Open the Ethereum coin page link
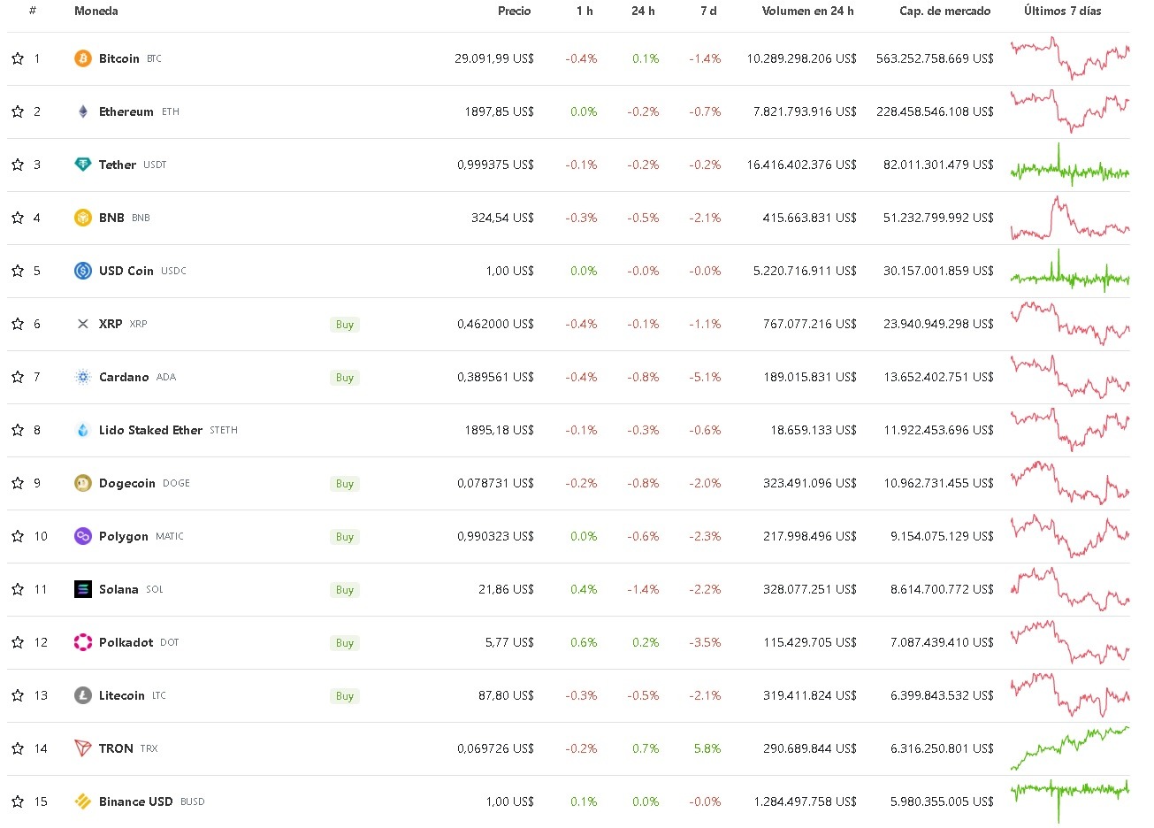The width and height of the screenshot is (1154, 828). point(125,111)
